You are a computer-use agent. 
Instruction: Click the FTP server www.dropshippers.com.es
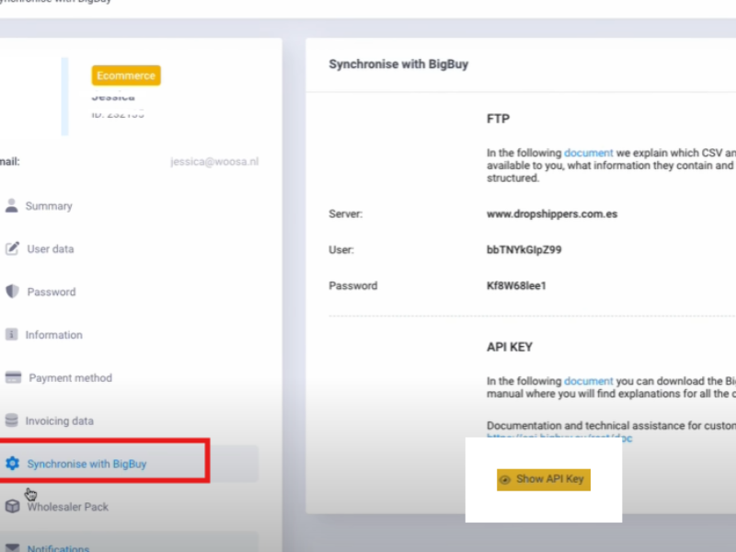[x=551, y=214]
